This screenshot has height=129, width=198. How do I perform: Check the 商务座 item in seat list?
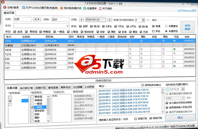(32, 97)
